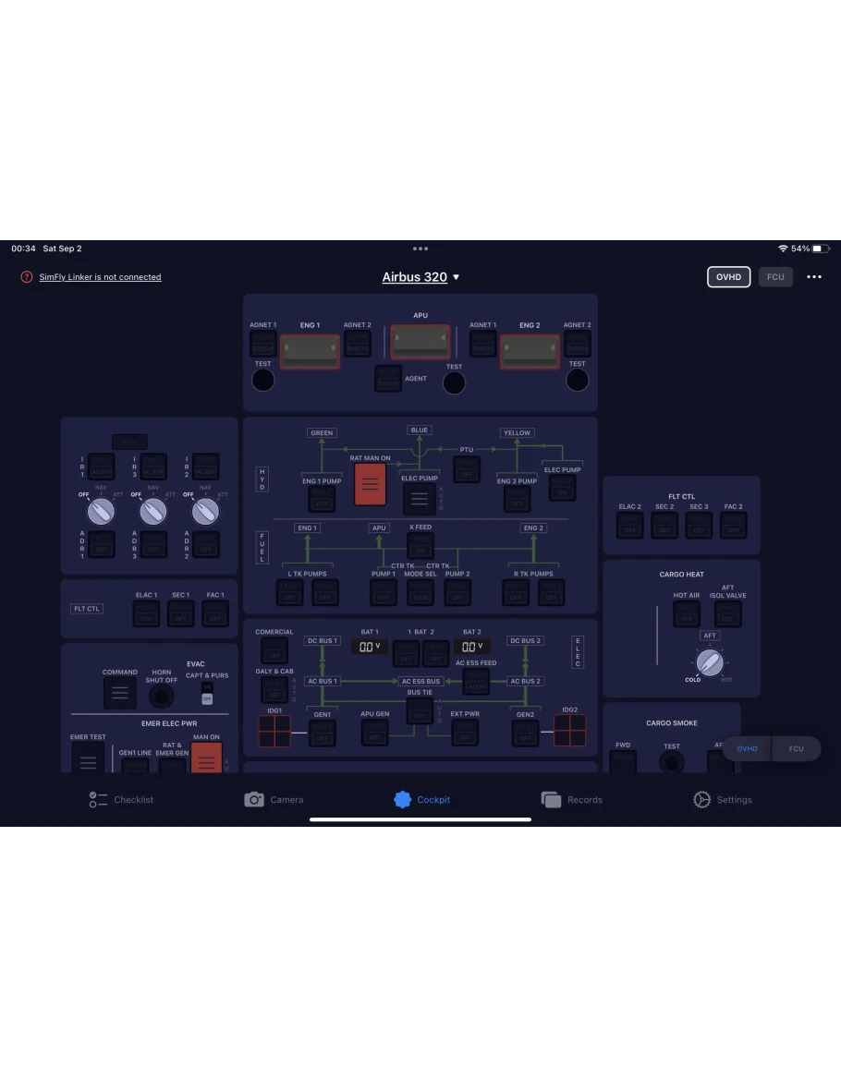The width and height of the screenshot is (841, 1067).
Task: Discharge the APU fire AGENT
Action: coord(388,379)
